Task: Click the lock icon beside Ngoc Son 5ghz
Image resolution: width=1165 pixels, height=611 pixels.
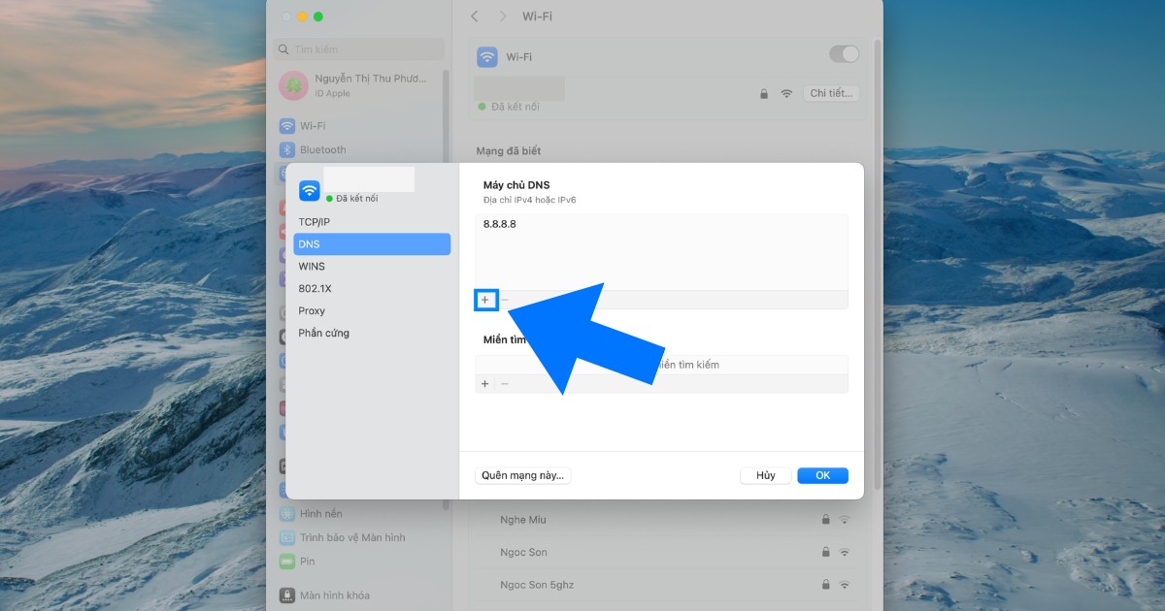Action: pos(826,584)
